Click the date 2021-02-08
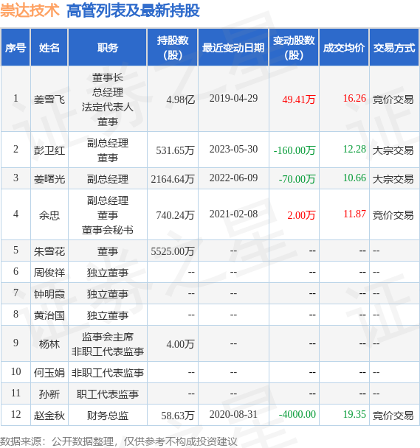This screenshot has height=448, width=420. pos(233,214)
